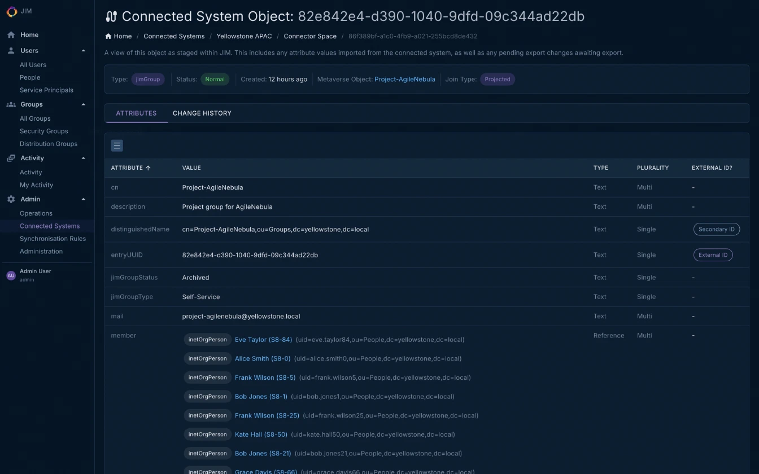Click the Home icon in the sidebar

click(10, 34)
